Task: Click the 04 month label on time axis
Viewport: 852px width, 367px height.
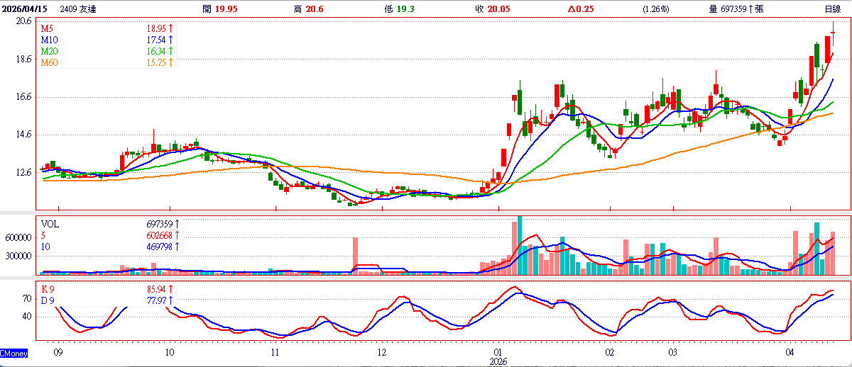Action: pos(790,351)
